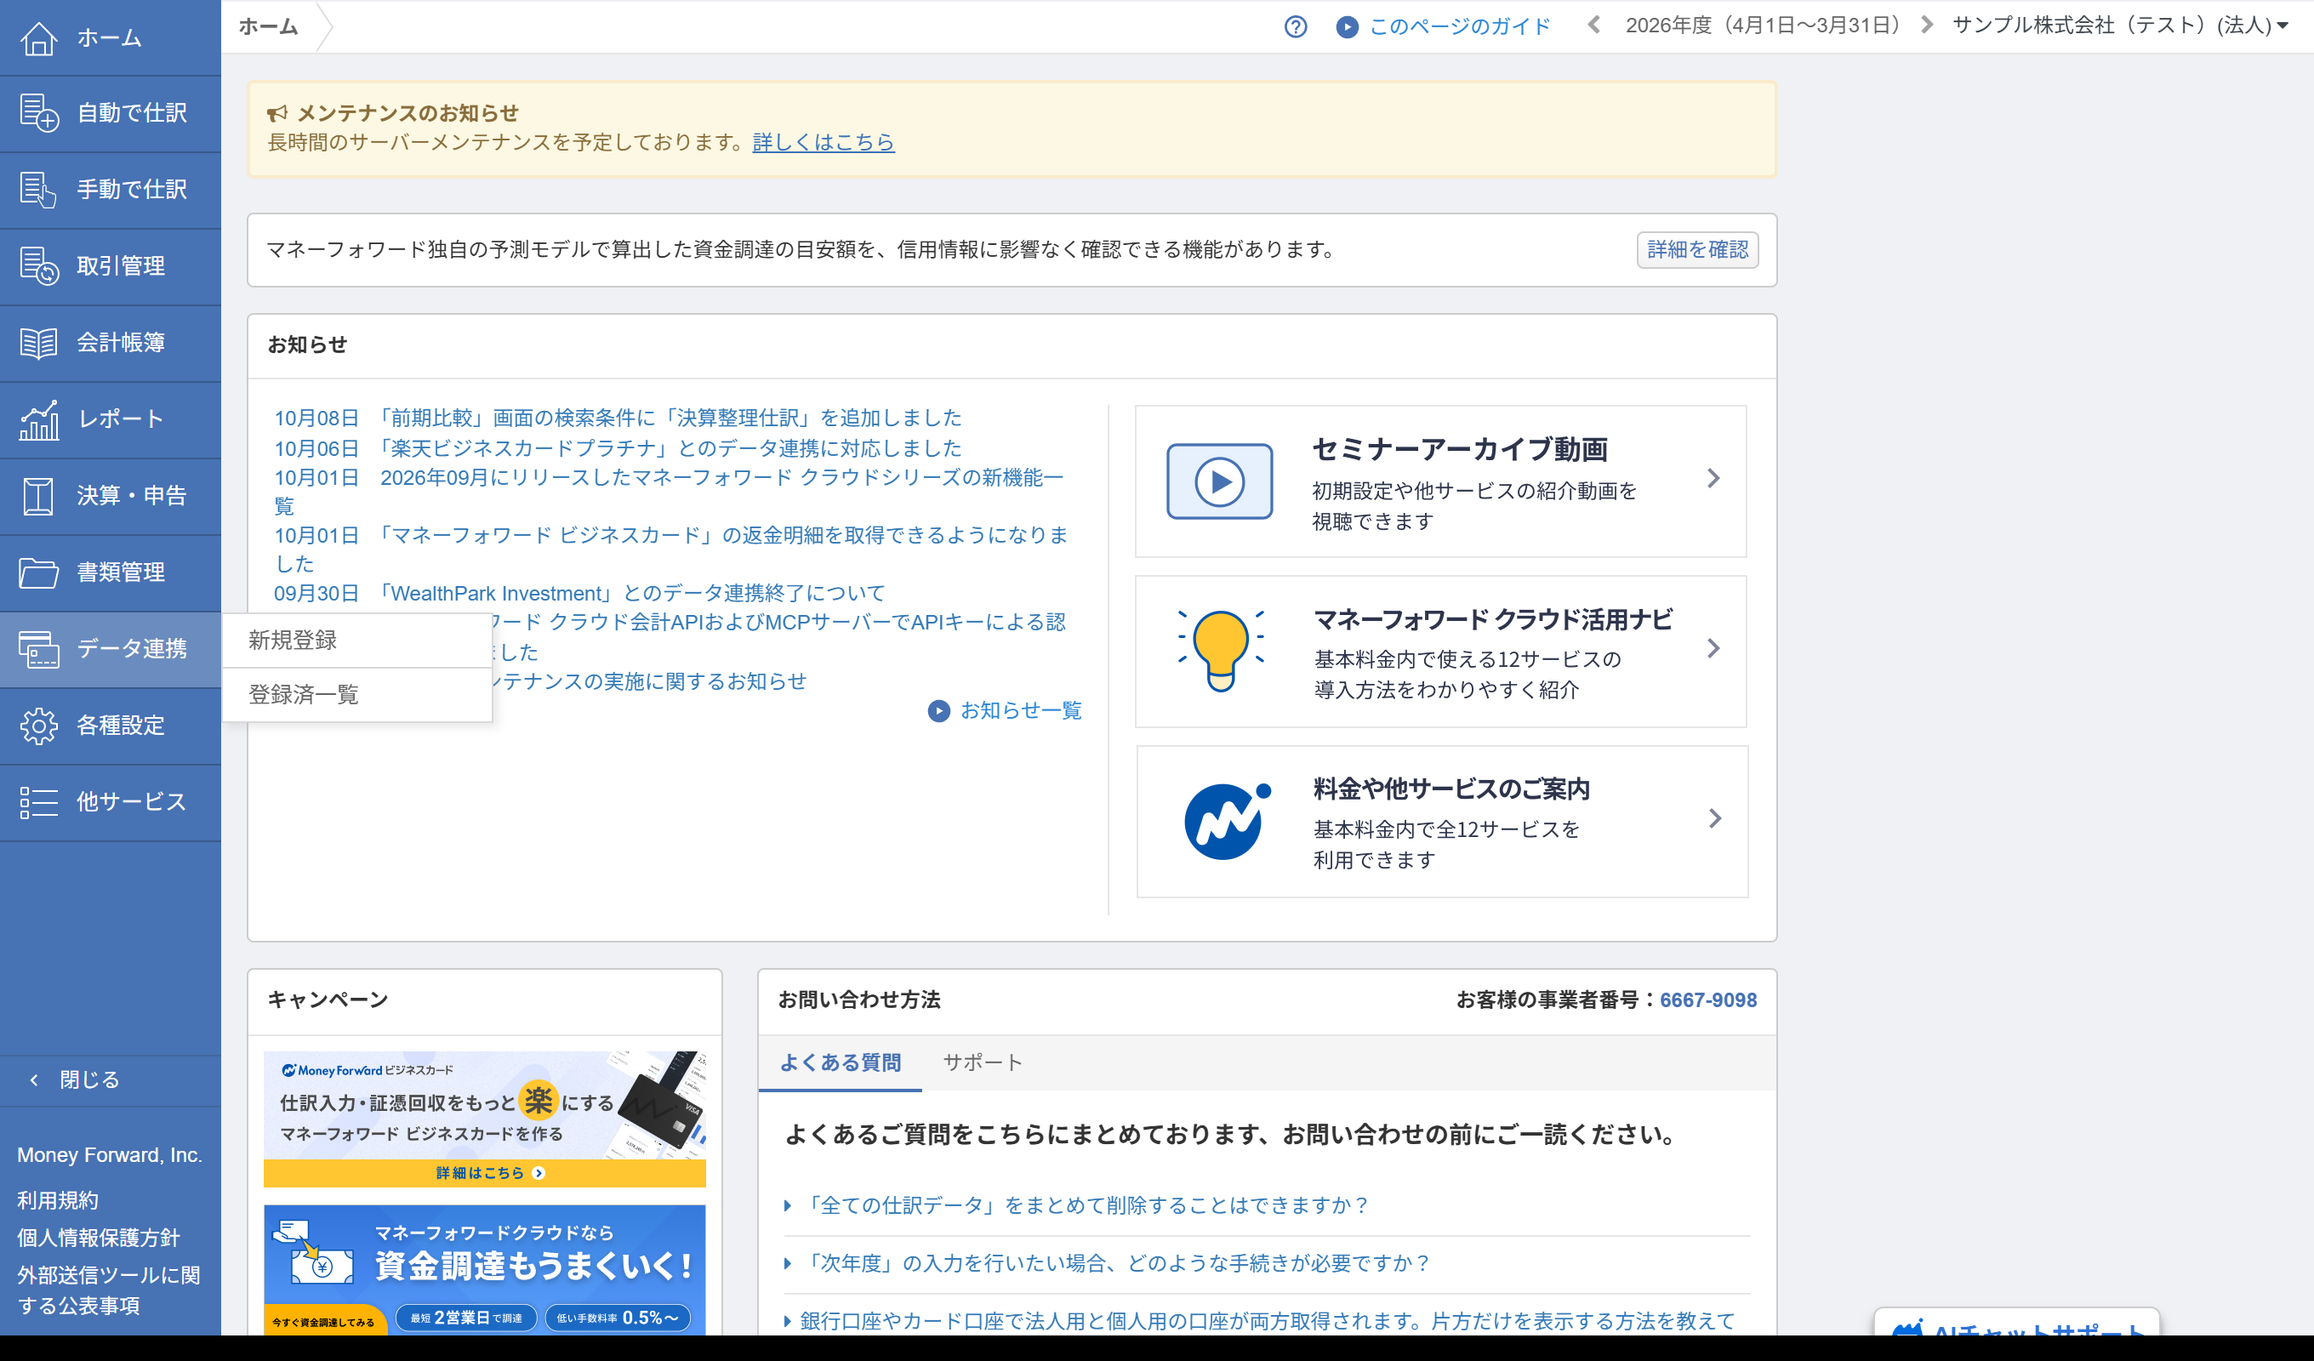Click the 各種設定 gear icon
The width and height of the screenshot is (2314, 1361).
point(38,726)
